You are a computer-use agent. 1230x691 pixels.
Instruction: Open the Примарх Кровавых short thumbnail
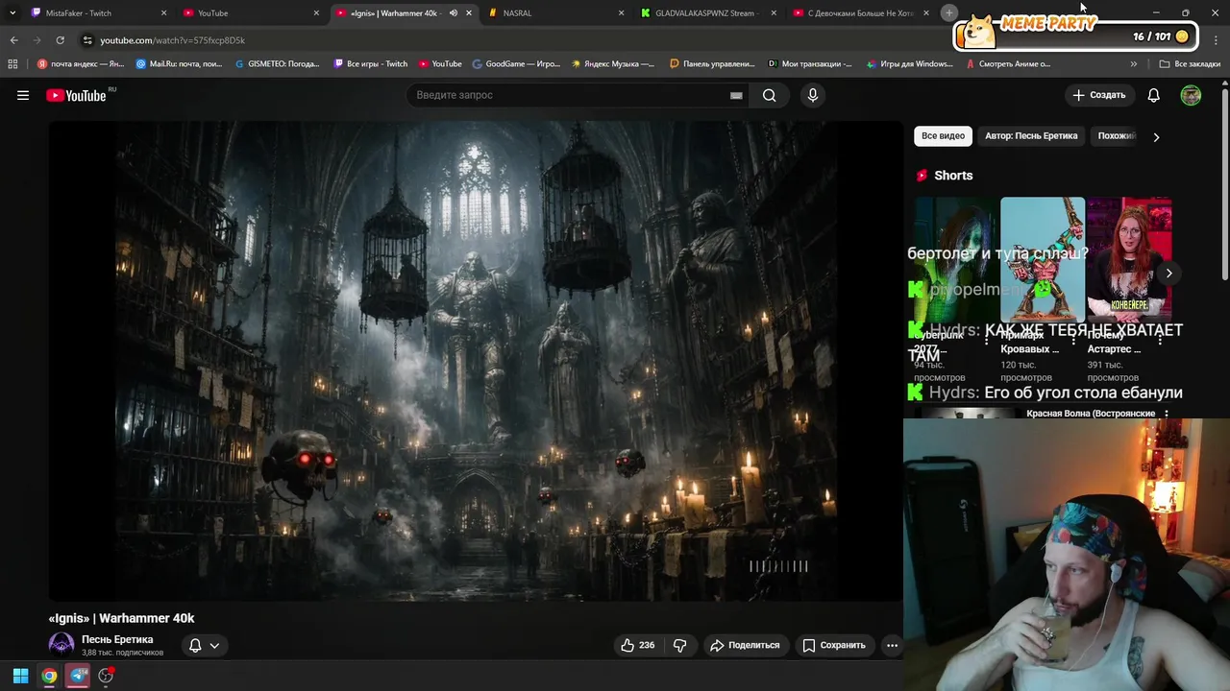tap(1043, 260)
